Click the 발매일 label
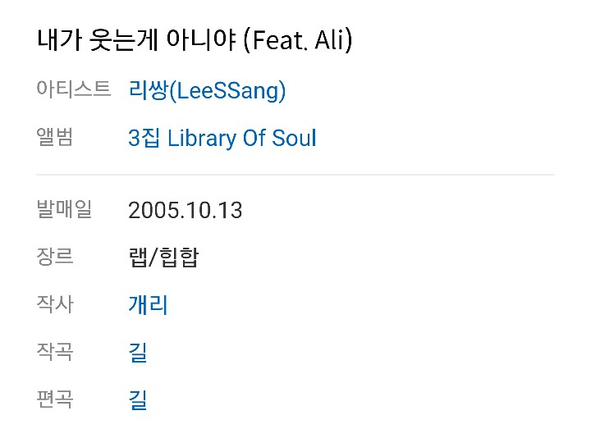The height and width of the screenshot is (438, 591). coord(64,209)
